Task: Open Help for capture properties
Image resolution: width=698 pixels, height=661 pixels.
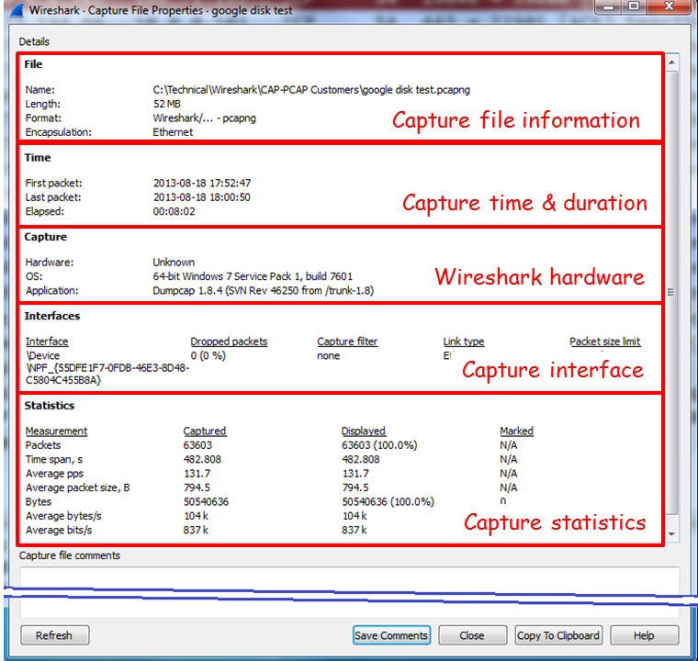Action: [644, 635]
